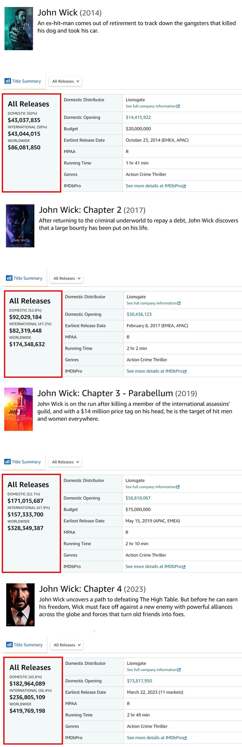Open the John Wick: Chapter 2 poster thumbnail
Image resolution: width=242 pixels, height=747 pixels.
(x=20, y=226)
